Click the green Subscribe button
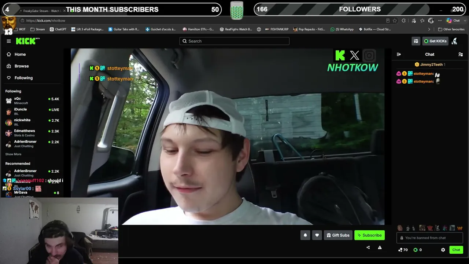 coord(369,235)
